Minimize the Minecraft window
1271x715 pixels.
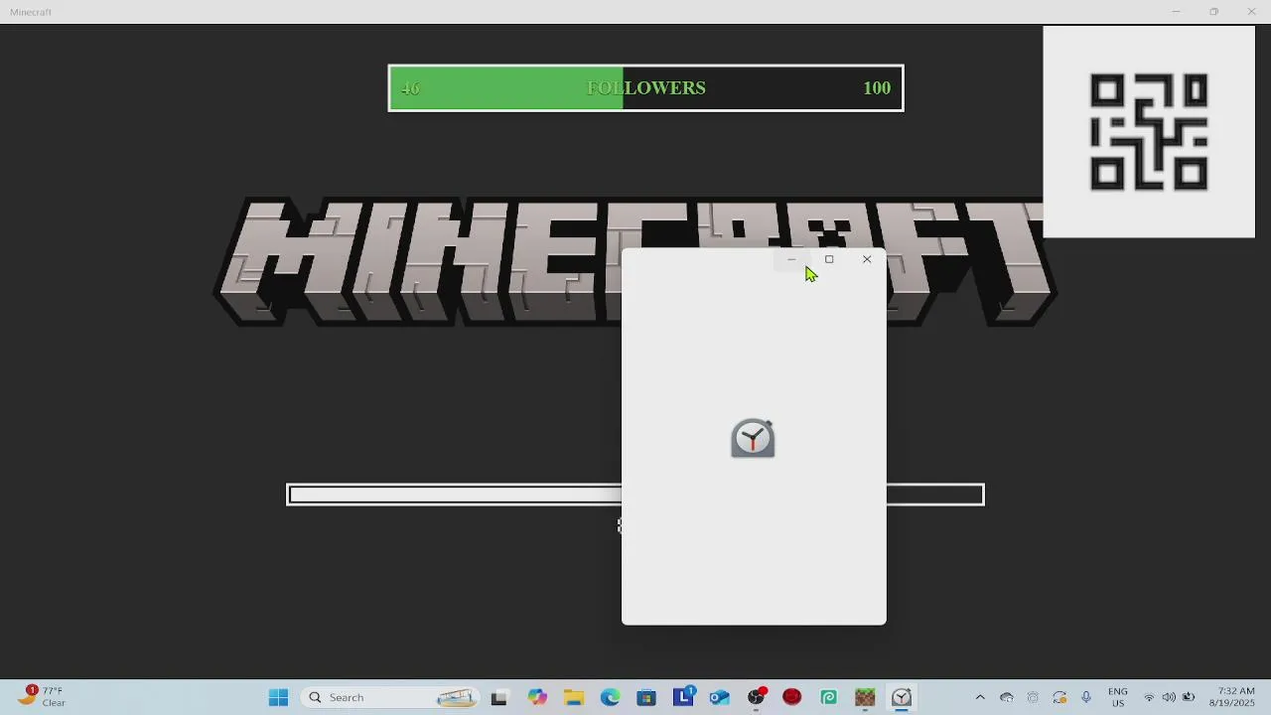[1176, 12]
